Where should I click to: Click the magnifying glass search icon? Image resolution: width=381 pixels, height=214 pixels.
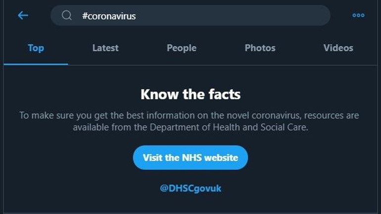point(67,16)
